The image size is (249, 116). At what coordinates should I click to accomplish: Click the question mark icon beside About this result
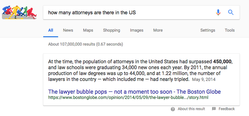(x=173, y=109)
